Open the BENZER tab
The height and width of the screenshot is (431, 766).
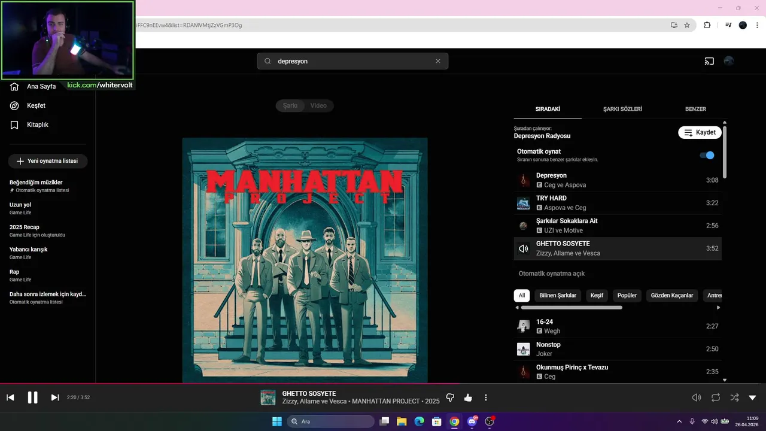tap(695, 109)
